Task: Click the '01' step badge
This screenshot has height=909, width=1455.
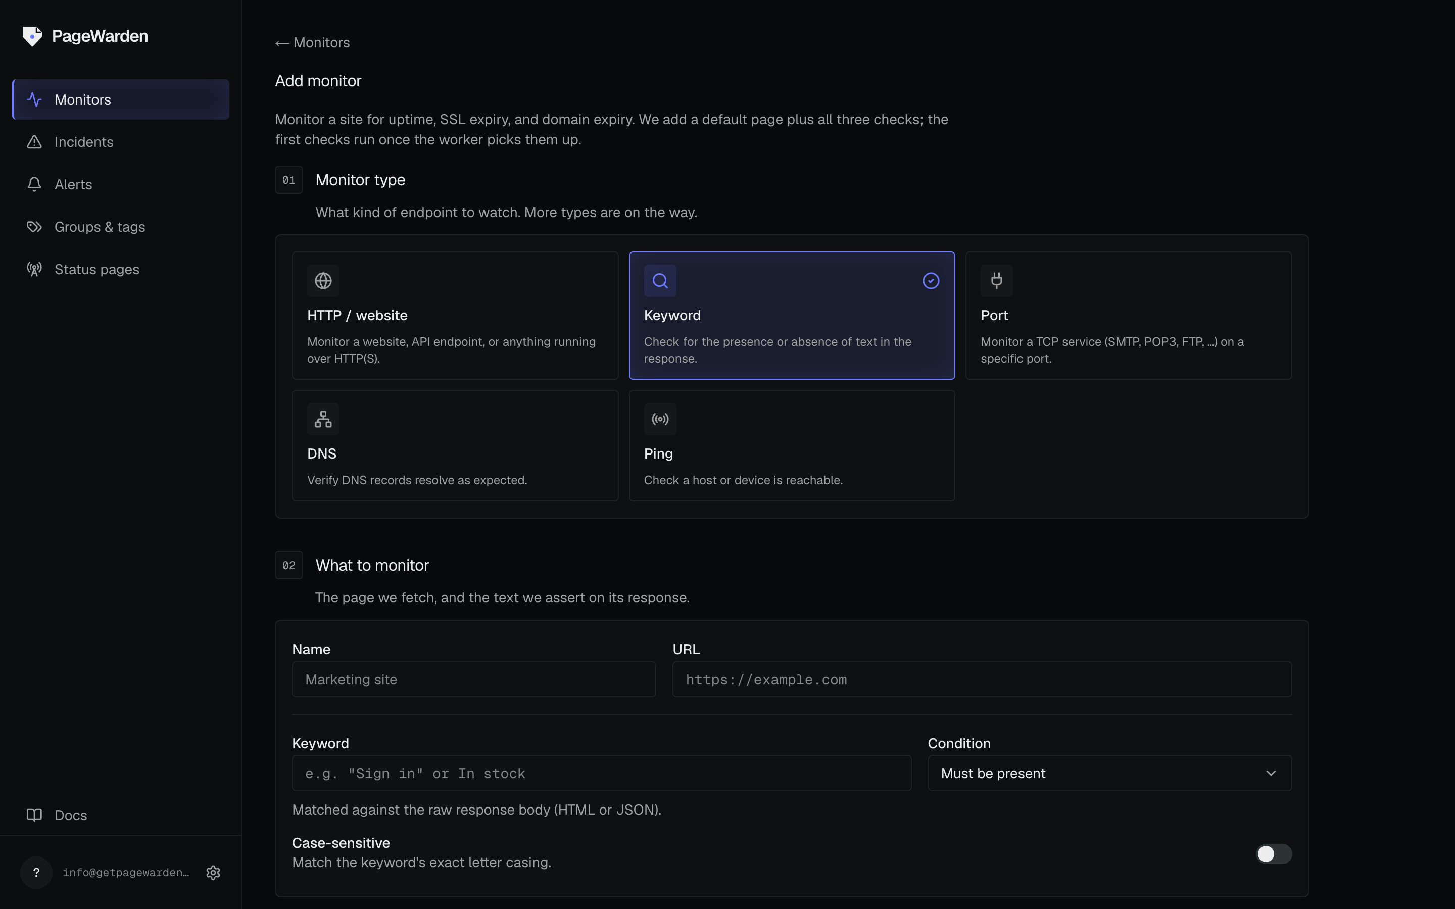Action: coord(288,180)
